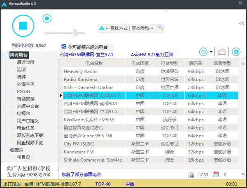Select 台湾HitFM联播网-北部107.7 row
This screenshot has height=188, width=247.
coord(148,96)
